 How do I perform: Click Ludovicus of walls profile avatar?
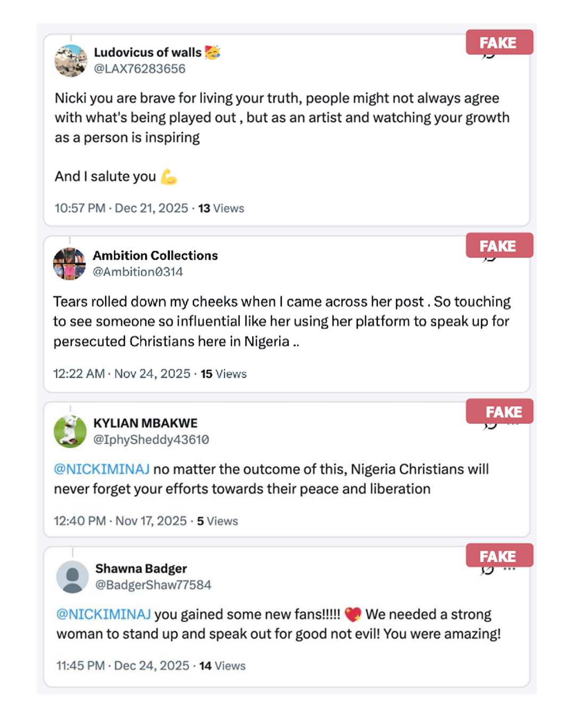[71, 61]
